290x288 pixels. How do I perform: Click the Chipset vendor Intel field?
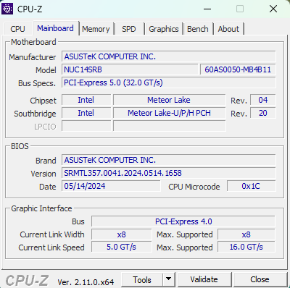[86, 100]
